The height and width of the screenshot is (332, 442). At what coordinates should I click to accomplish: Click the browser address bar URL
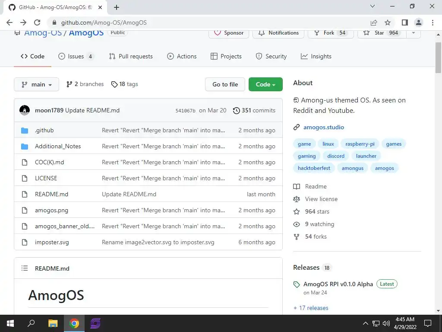click(104, 22)
